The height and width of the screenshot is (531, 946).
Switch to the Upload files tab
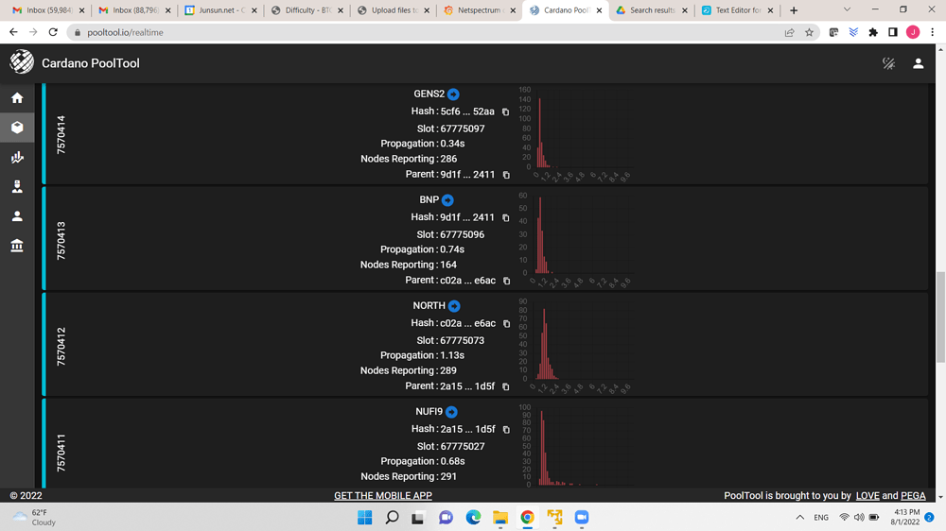393,10
